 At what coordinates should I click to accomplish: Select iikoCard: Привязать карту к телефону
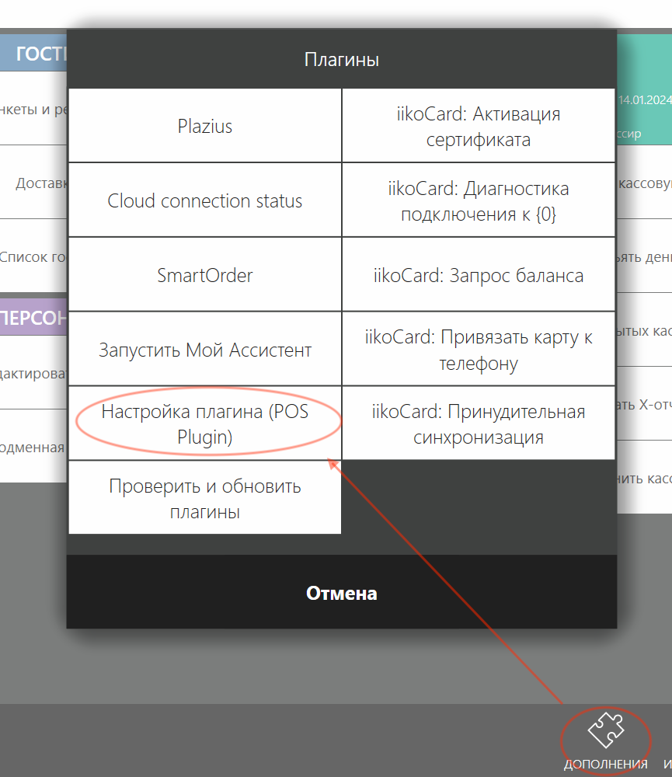pyautogui.click(x=479, y=350)
